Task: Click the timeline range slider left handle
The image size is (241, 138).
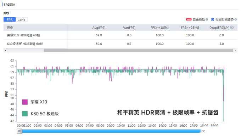Action: point(19,131)
